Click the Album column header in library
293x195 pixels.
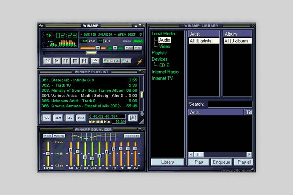click(237, 34)
